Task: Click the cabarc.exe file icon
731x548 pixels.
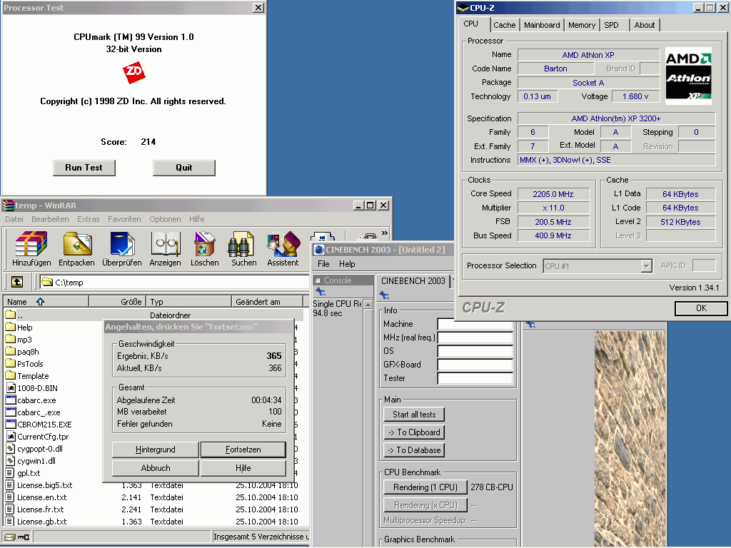Action: 10,400
